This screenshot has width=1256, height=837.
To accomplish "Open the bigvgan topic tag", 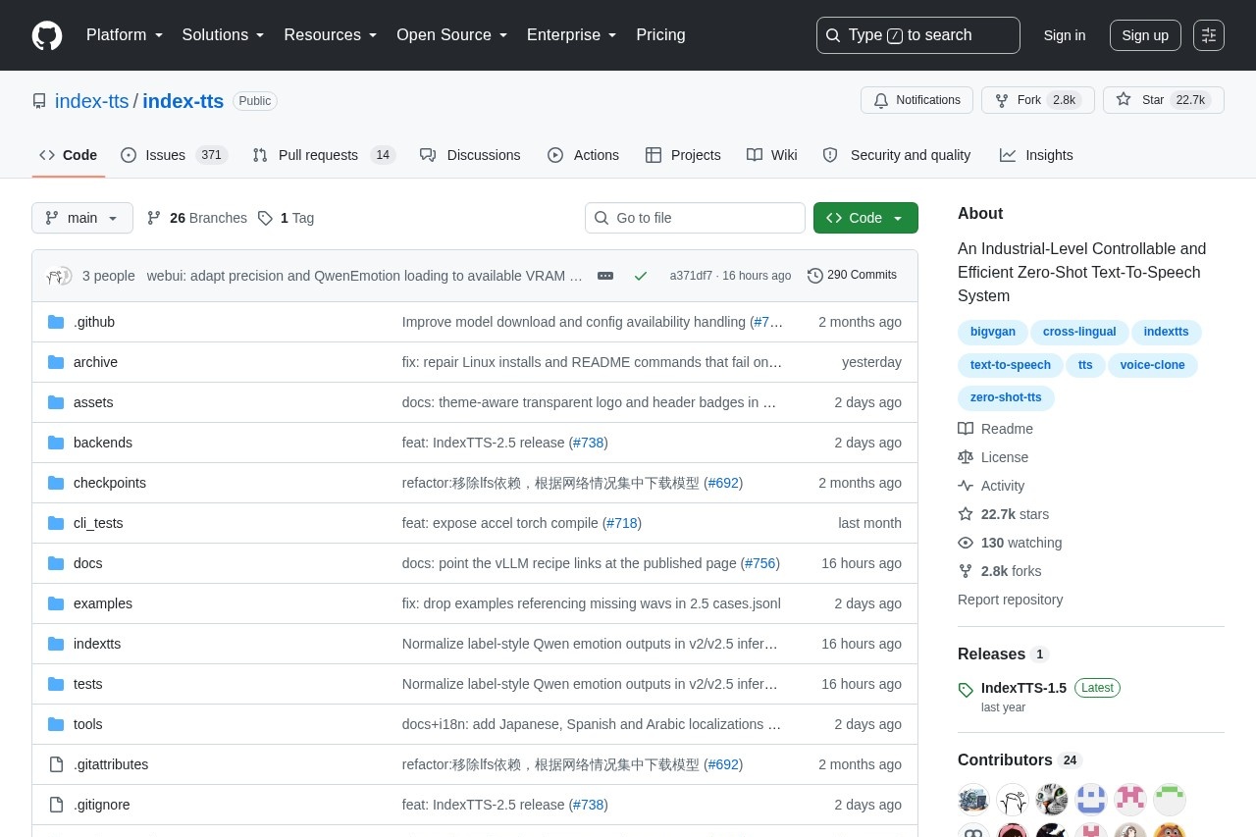I will tap(993, 332).
